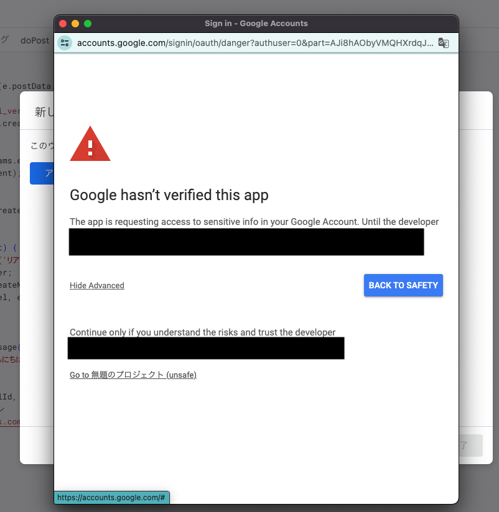Image resolution: width=499 pixels, height=512 pixels.
Task: Click the accounts.google.com URL address field
Action: [x=255, y=43]
